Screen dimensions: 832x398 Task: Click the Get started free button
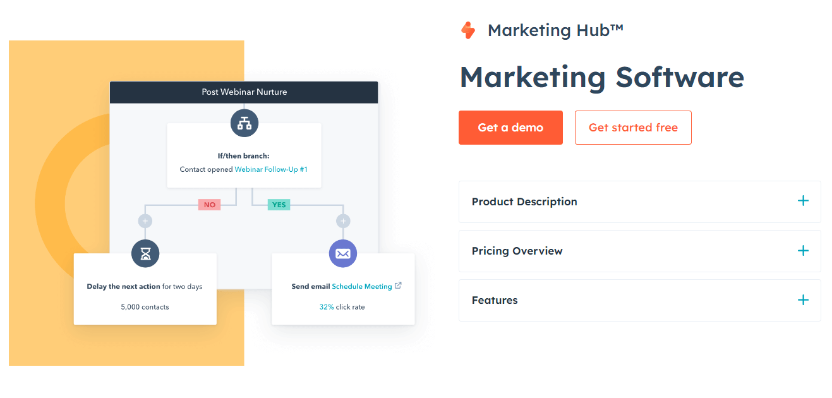tap(633, 128)
